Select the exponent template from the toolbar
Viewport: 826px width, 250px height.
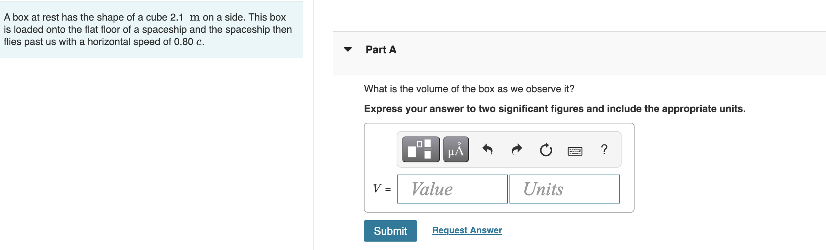(420, 149)
